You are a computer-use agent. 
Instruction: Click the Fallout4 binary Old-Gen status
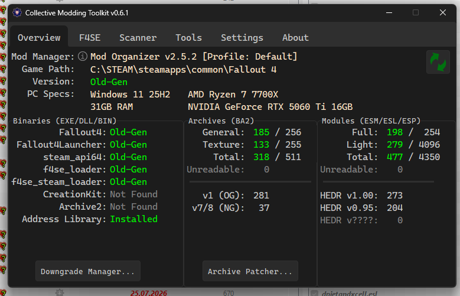(x=128, y=132)
